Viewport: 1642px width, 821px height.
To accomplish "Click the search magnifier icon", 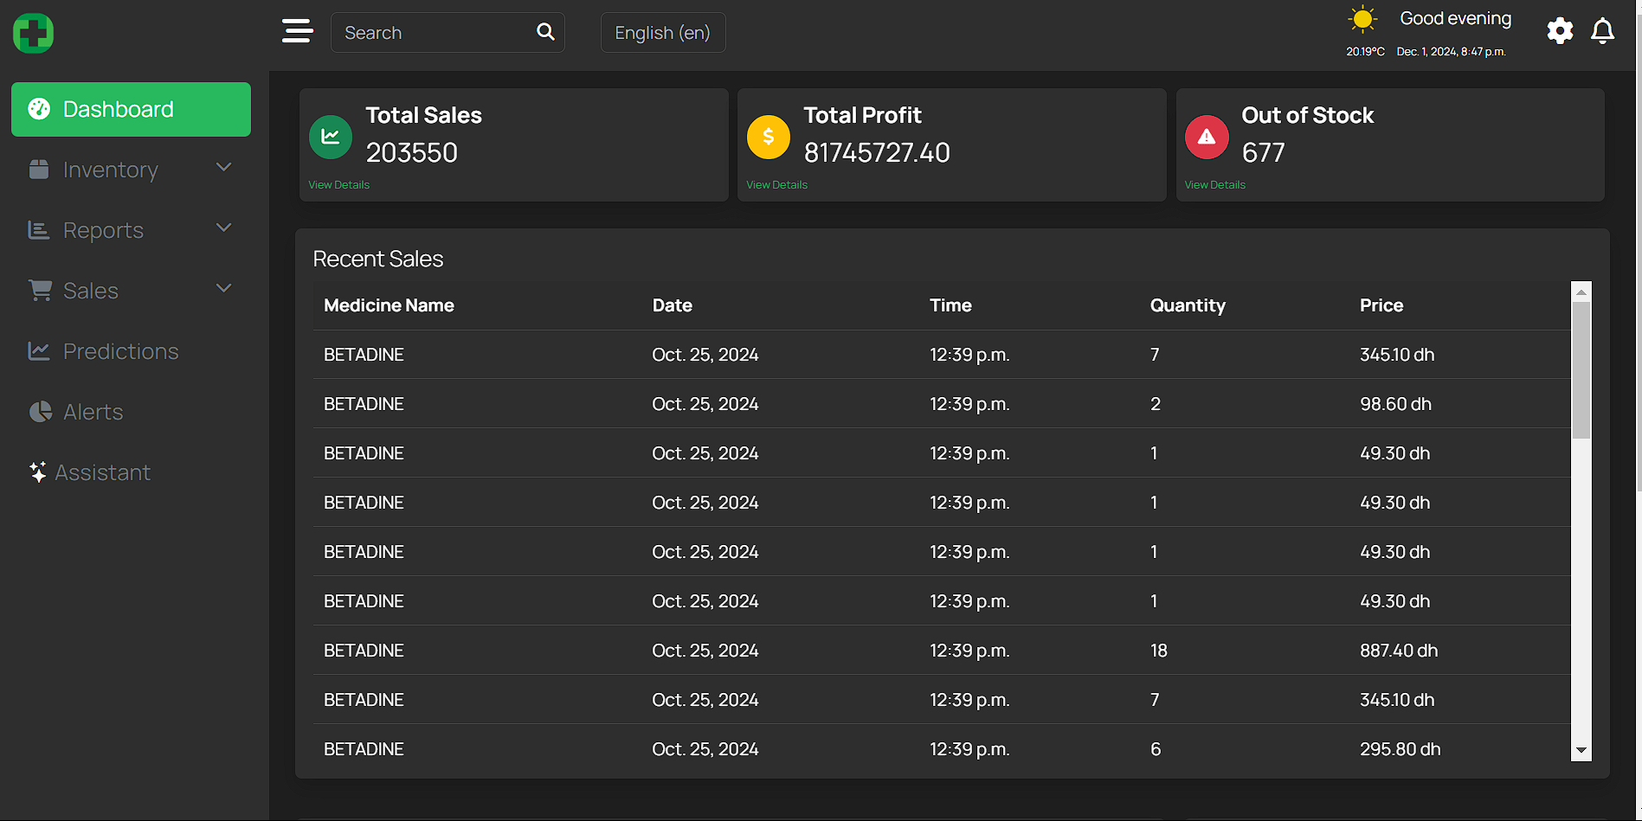I will [x=545, y=32].
